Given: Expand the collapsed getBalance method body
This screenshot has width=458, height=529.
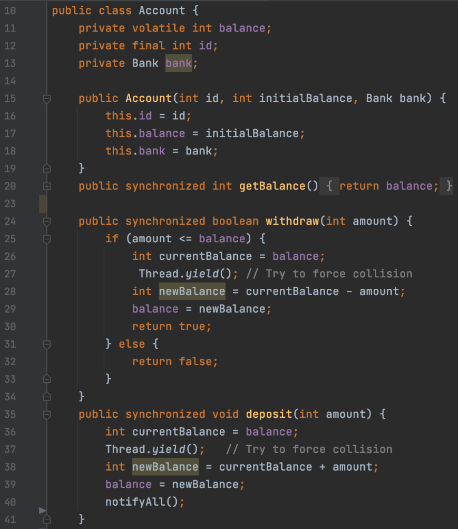Looking at the screenshot, I should pyautogui.click(x=46, y=186).
